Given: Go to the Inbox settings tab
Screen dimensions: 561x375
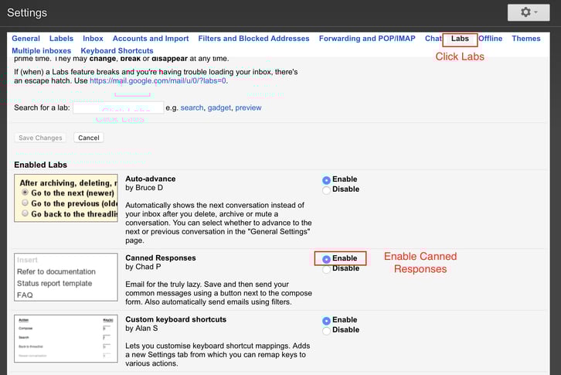Looking at the screenshot, I should 93,39.
